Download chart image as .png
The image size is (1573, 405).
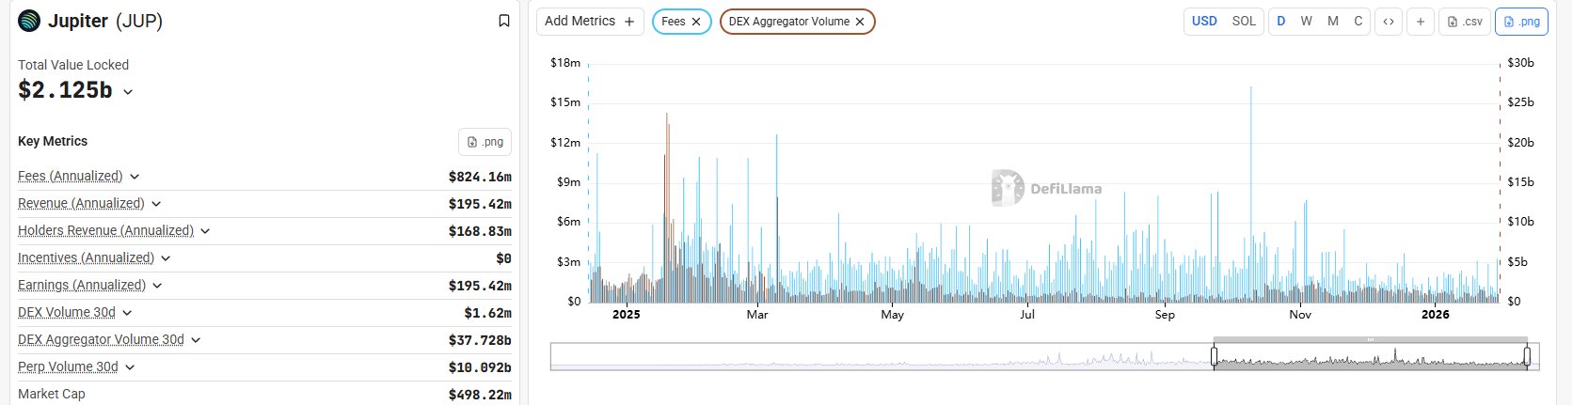tap(1521, 22)
